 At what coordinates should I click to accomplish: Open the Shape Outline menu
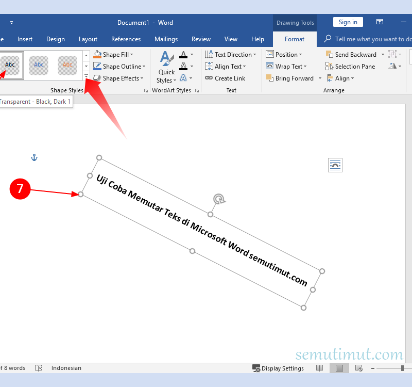(x=119, y=67)
